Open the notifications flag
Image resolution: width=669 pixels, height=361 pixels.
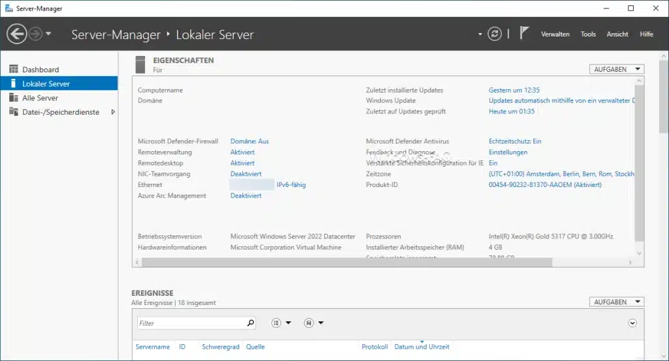[x=524, y=33]
